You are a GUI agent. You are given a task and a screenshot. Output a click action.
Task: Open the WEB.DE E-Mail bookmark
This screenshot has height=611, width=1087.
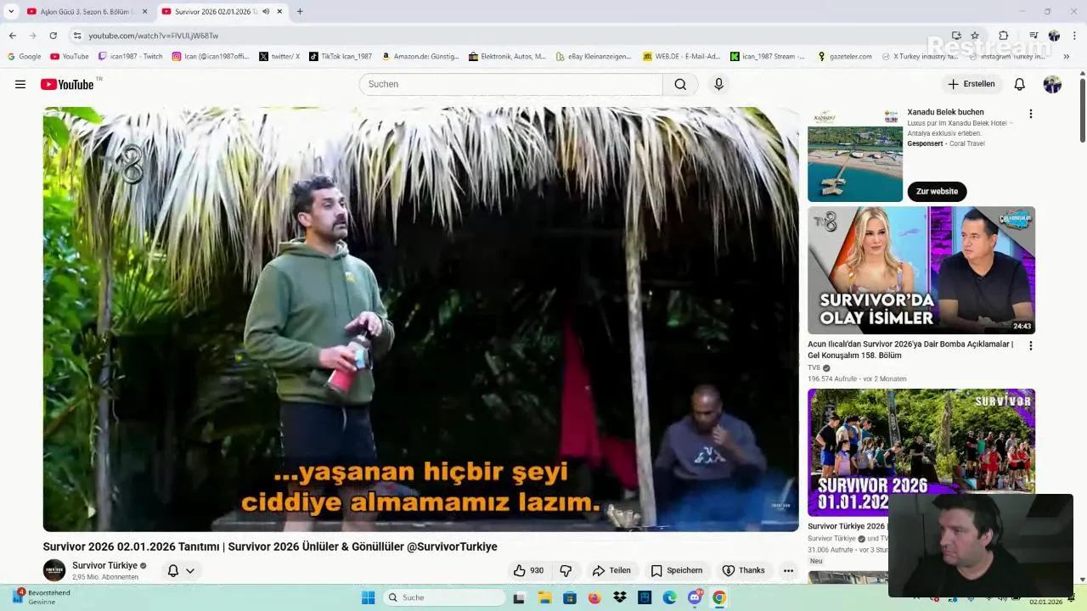point(681,56)
